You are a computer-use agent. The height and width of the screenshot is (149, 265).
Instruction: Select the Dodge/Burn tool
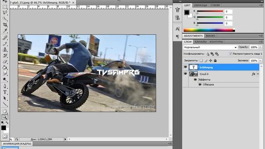tap(5, 79)
